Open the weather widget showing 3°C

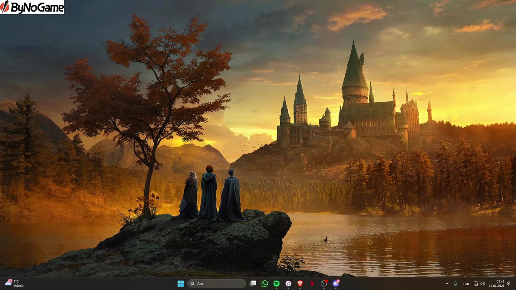tap(15, 284)
